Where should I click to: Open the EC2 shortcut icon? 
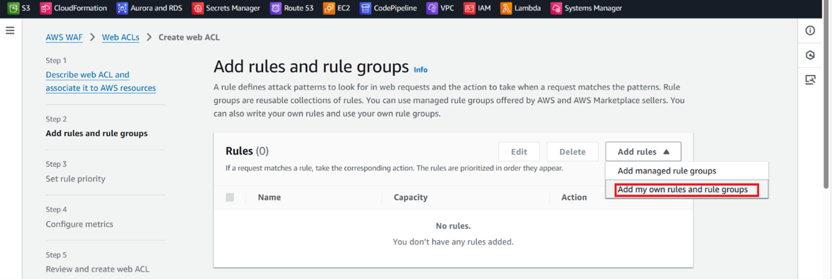(x=329, y=9)
